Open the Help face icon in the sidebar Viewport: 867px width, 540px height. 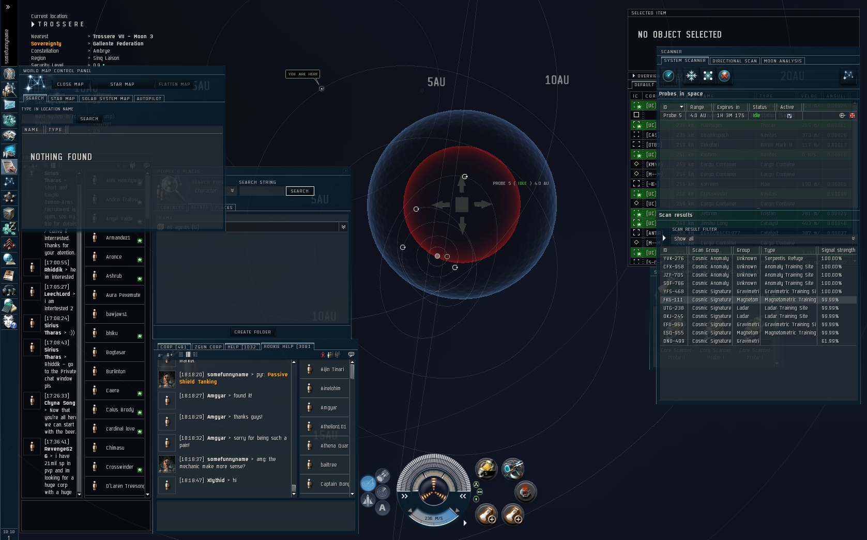click(9, 322)
